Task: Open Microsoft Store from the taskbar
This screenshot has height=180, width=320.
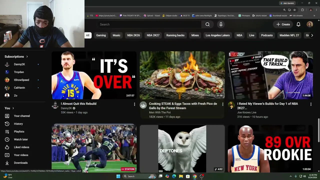Action: point(188,176)
